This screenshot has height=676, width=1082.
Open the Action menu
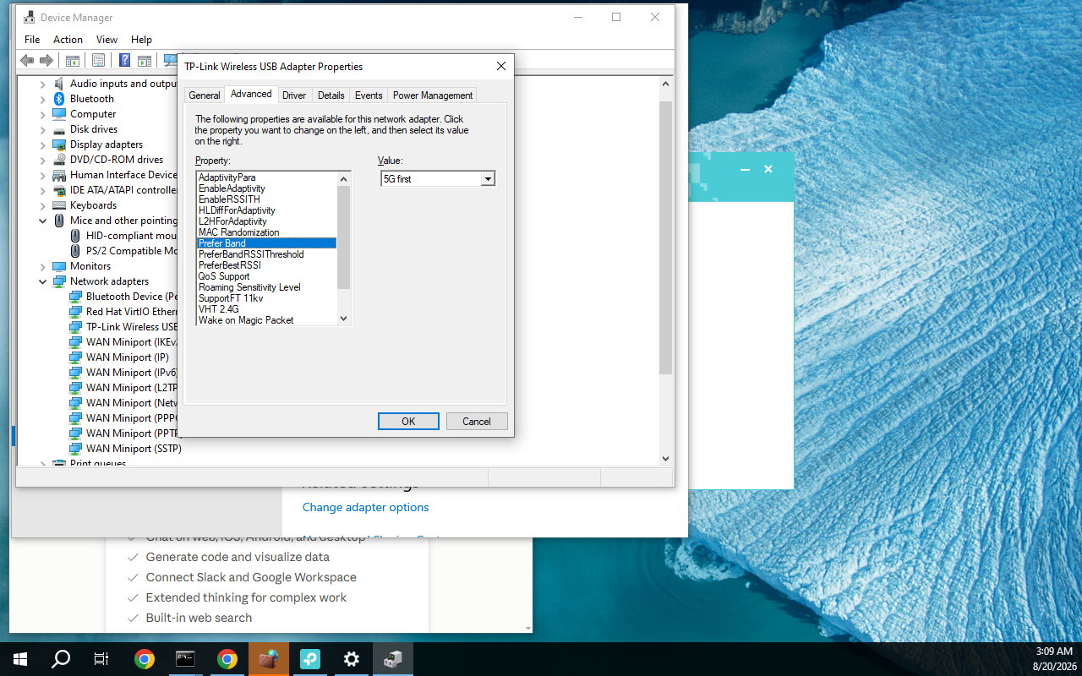[x=68, y=40]
